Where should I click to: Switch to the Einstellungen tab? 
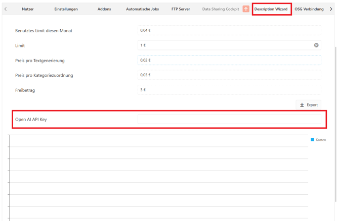66,9
